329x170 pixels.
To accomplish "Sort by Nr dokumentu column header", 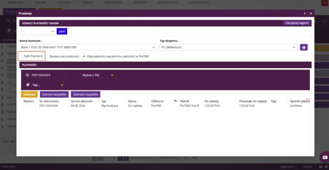I will [x=49, y=101].
